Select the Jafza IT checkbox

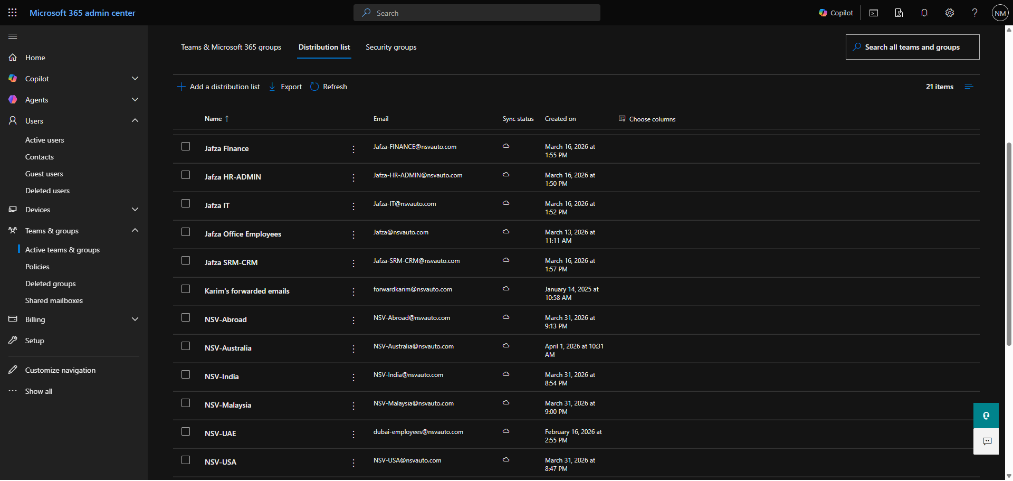[x=186, y=203]
